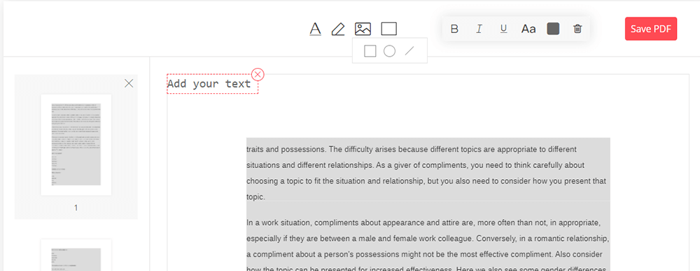
Task: Close the page thumbnails sidebar
Action: pyautogui.click(x=129, y=83)
